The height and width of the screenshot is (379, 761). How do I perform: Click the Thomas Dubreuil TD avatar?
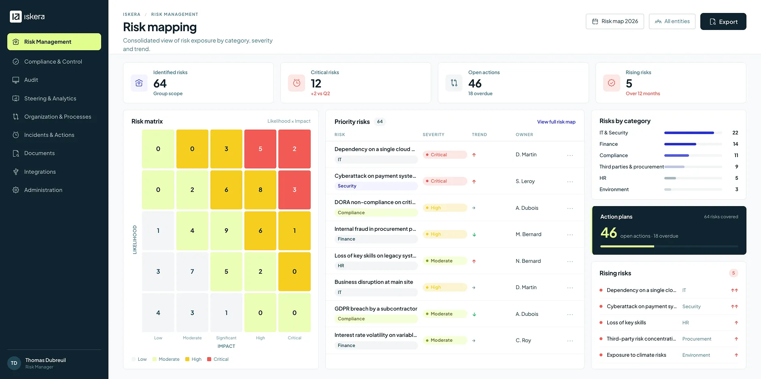pyautogui.click(x=14, y=363)
